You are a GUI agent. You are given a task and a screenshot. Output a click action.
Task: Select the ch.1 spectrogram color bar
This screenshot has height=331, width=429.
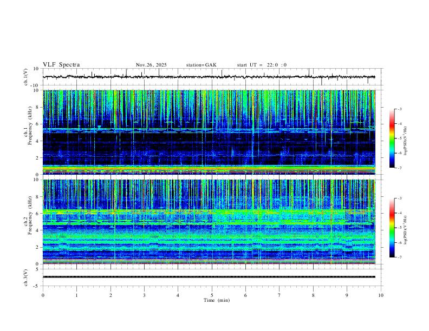click(392, 138)
